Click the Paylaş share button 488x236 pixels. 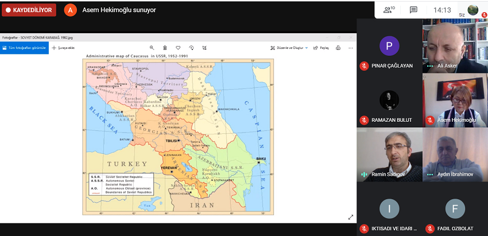click(322, 48)
